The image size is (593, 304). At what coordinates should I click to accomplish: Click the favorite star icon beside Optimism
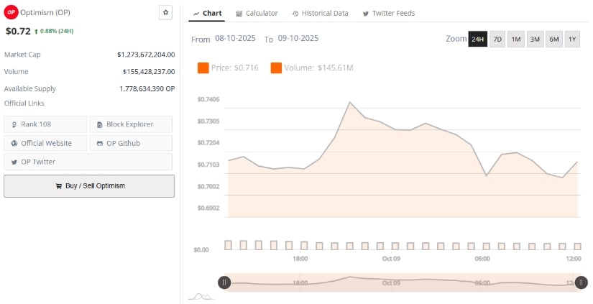pyautogui.click(x=165, y=12)
